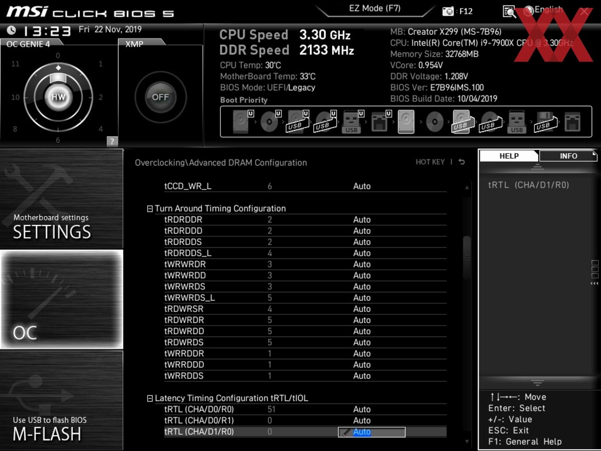Select the legacy USB key boot icon
This screenshot has width=601, height=451.
(x=517, y=122)
